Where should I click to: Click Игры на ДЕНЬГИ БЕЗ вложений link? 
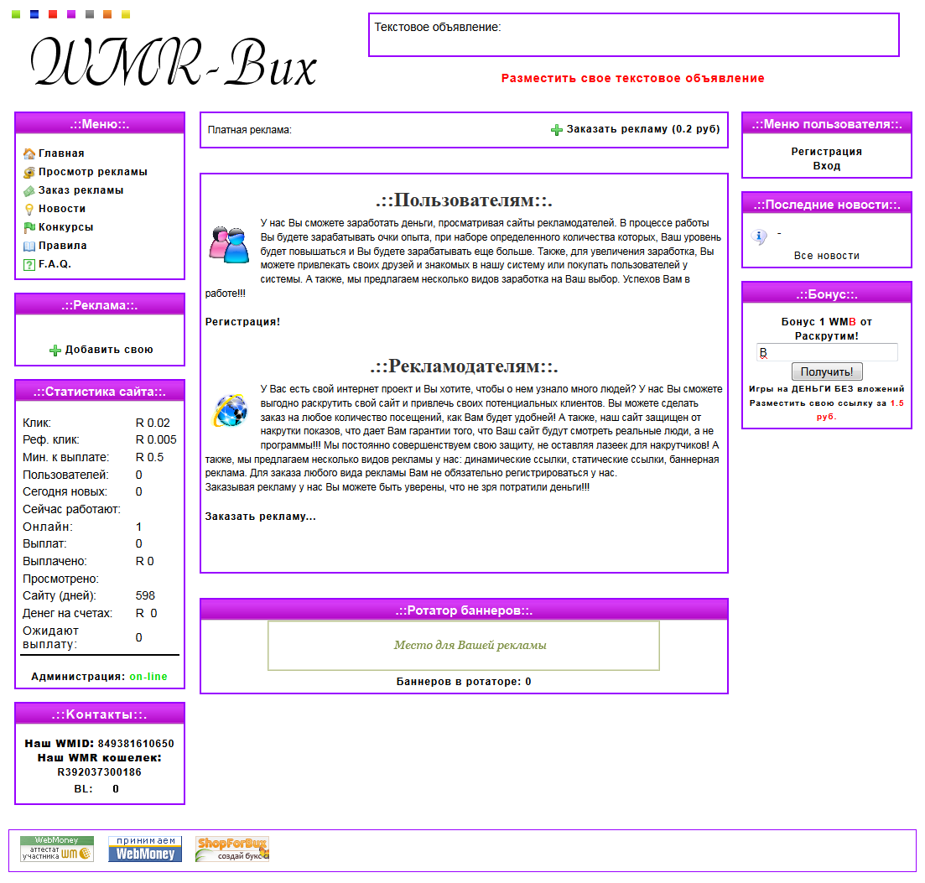tap(827, 389)
